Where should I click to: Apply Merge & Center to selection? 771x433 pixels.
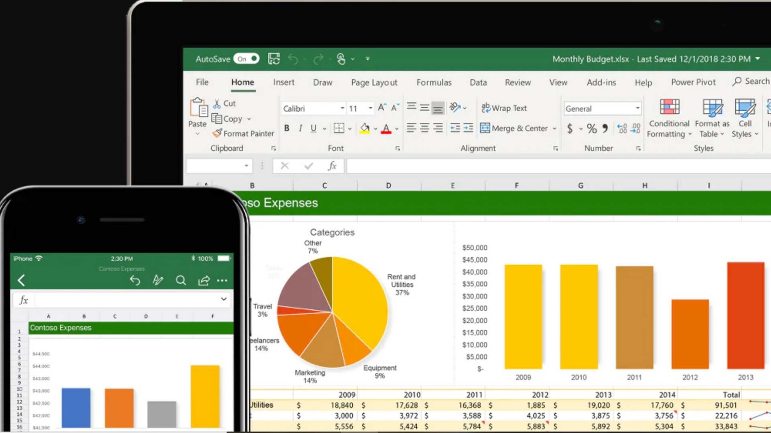516,128
